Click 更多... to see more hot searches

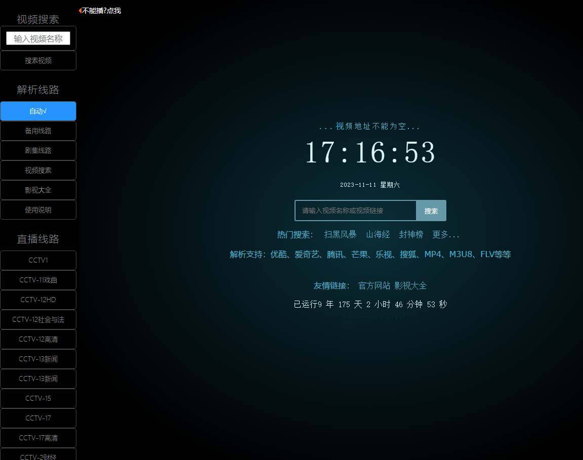pos(445,234)
